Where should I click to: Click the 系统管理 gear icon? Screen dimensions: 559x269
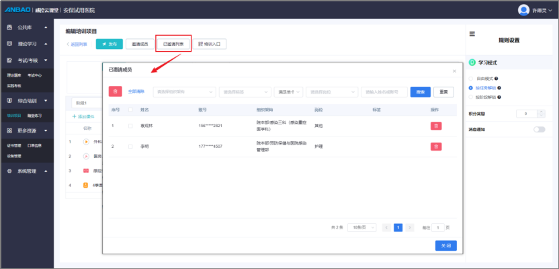pos(9,171)
